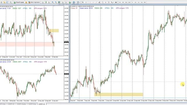Tile chart windows icon
Image resolution: width=187 pixels, height=105 pixels.
click(x=59, y=2)
